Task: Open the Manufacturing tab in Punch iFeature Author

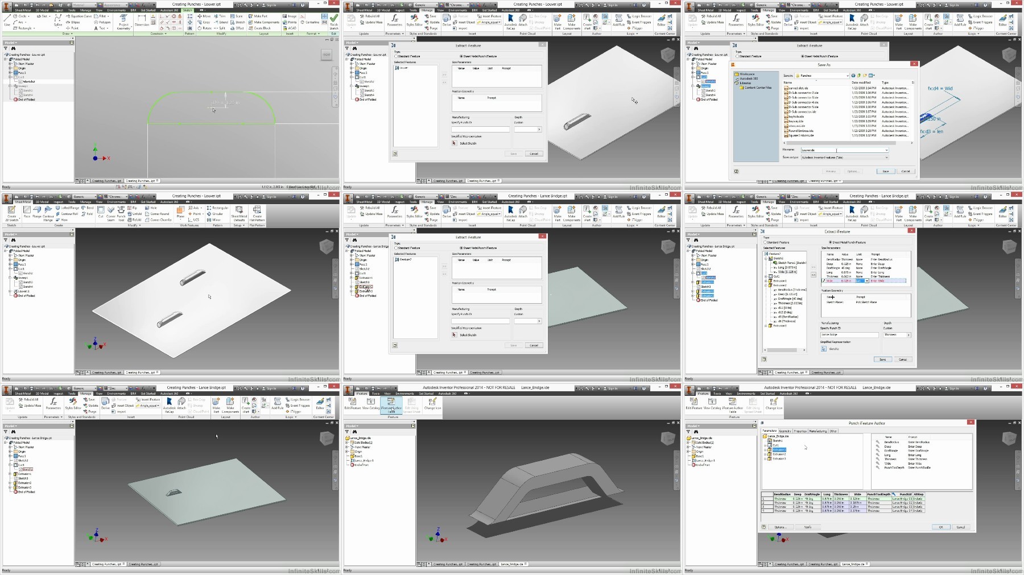Action: [818, 431]
